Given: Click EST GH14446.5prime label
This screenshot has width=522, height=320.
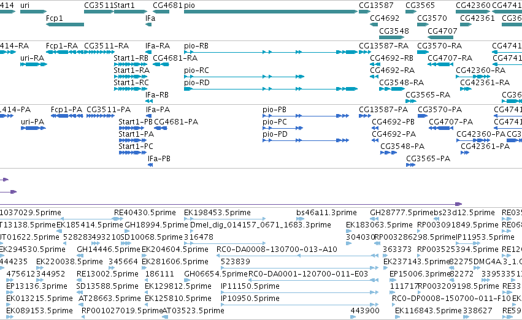Looking at the screenshot, I should (x=108, y=250).
